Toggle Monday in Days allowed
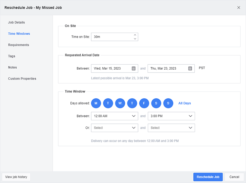Image resolution: width=246 pixels, height=183 pixels. pyautogui.click(x=96, y=103)
